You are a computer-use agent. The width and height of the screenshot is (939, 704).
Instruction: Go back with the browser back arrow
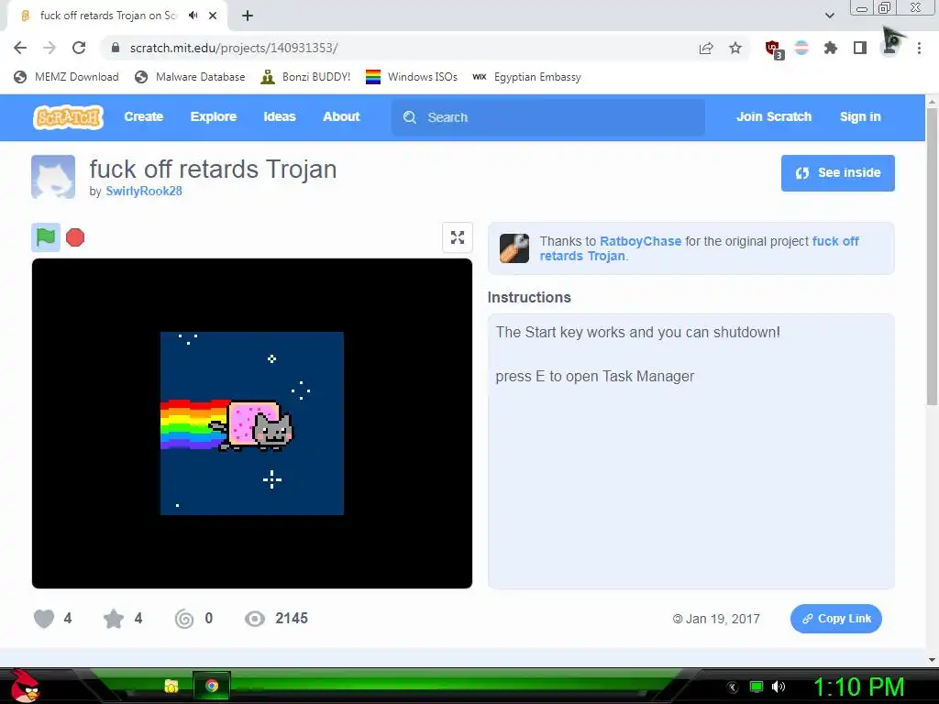(x=20, y=48)
